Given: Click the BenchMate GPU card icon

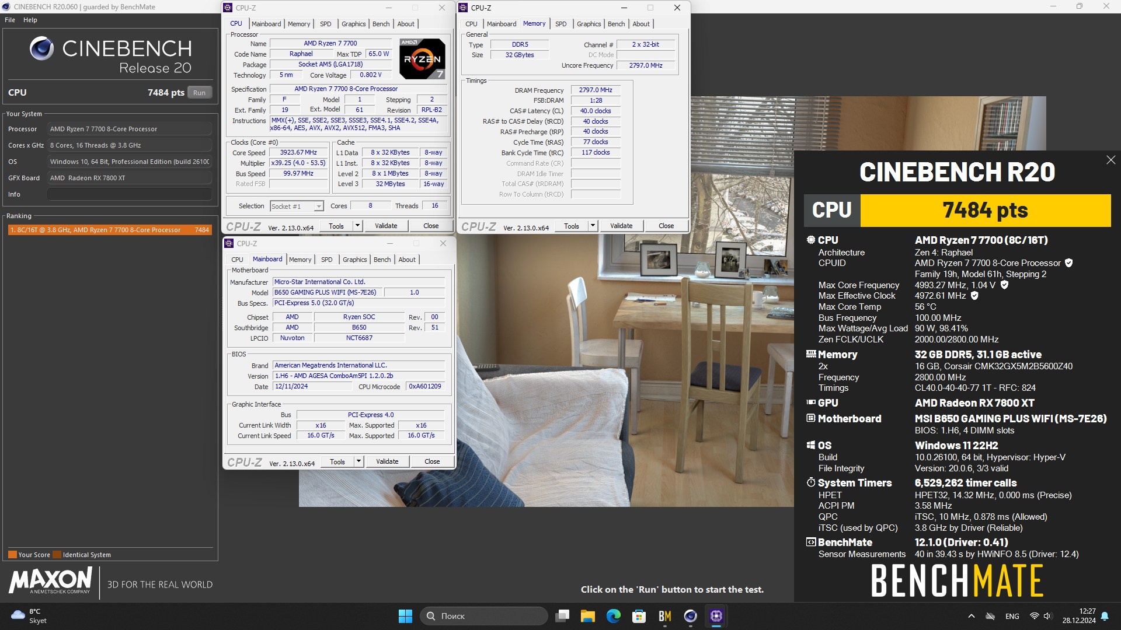Looking at the screenshot, I should click(811, 402).
